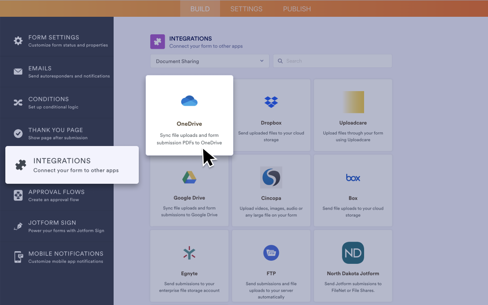Click the Conditions crossed-arrows icon

[x=18, y=102]
